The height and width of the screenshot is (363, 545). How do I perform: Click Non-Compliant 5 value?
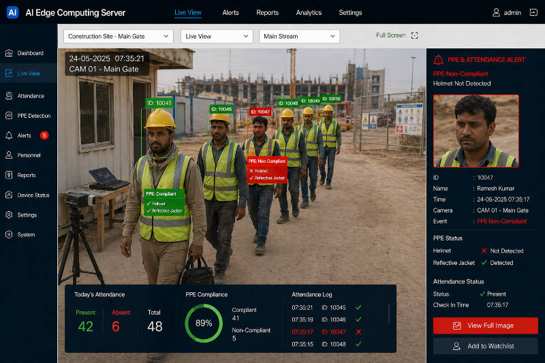tap(234, 338)
